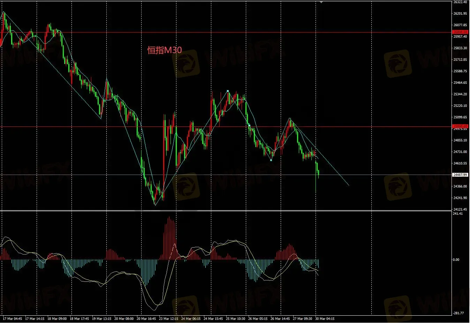Click price axis label 24855.10
The width and height of the screenshot is (470, 323).
point(460,140)
